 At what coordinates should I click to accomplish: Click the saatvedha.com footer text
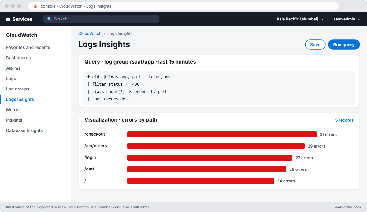[347, 207]
